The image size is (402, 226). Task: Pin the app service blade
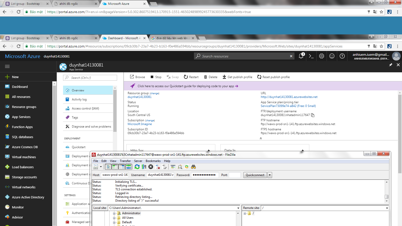click(391, 65)
